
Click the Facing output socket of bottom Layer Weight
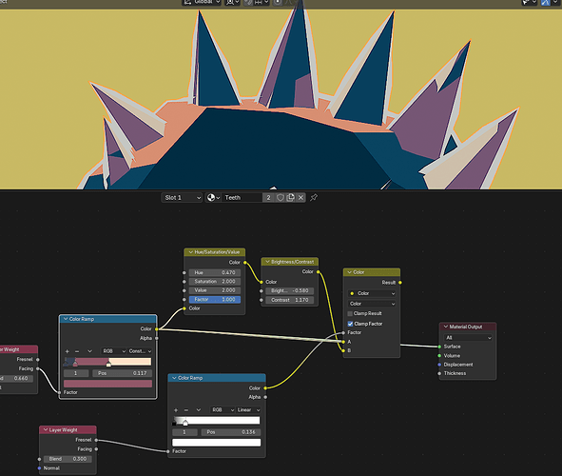[96, 449]
